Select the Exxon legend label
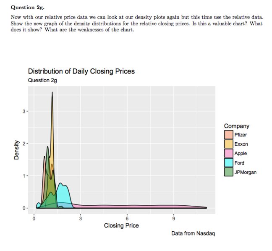 click(241, 144)
